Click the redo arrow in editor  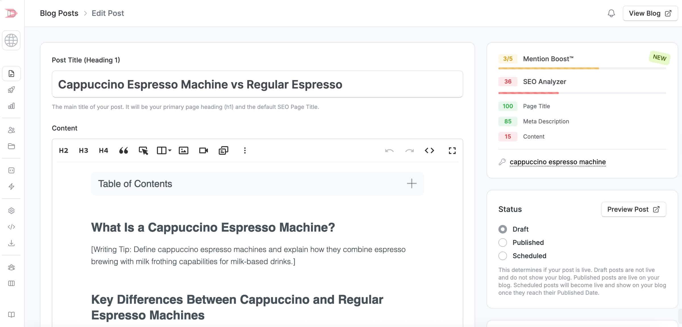point(409,151)
